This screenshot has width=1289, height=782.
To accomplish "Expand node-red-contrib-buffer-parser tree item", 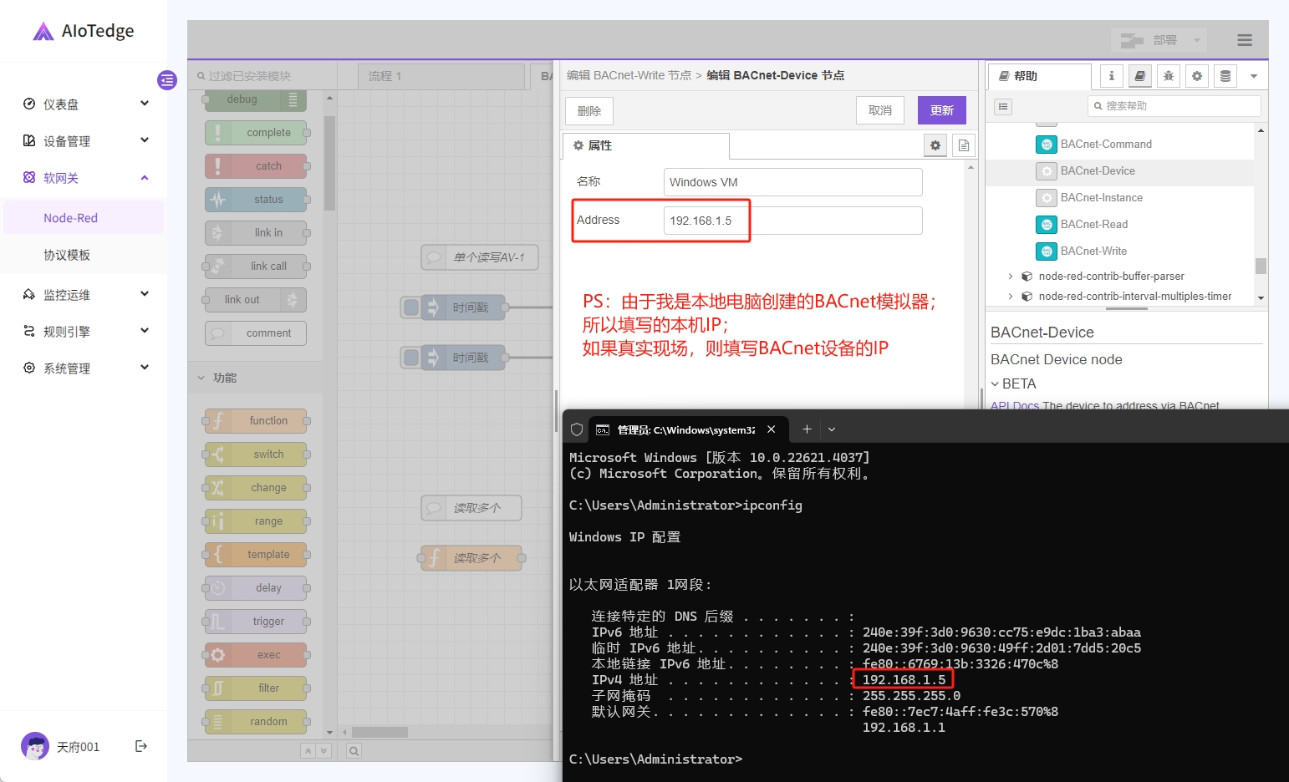I will [x=1010, y=277].
